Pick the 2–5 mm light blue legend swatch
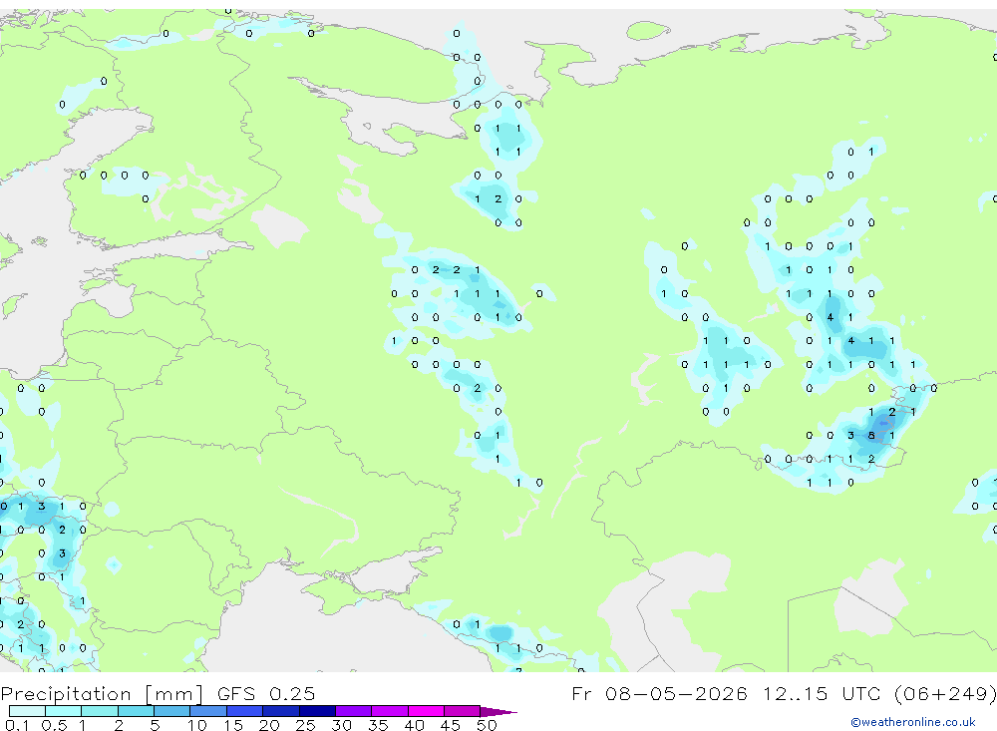 [x=136, y=711]
